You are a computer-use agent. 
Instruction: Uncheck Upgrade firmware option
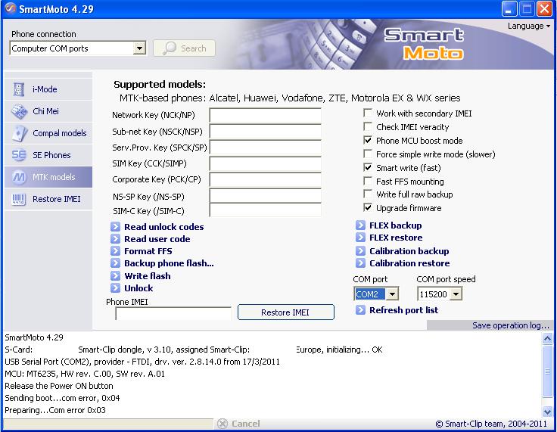click(368, 207)
